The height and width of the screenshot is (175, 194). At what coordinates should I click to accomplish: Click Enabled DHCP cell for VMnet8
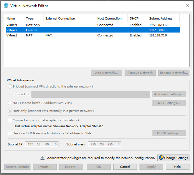click(136, 35)
